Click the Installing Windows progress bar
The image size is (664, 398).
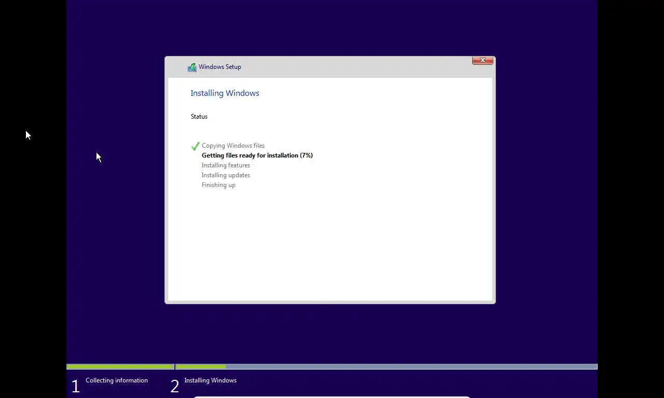point(386,367)
